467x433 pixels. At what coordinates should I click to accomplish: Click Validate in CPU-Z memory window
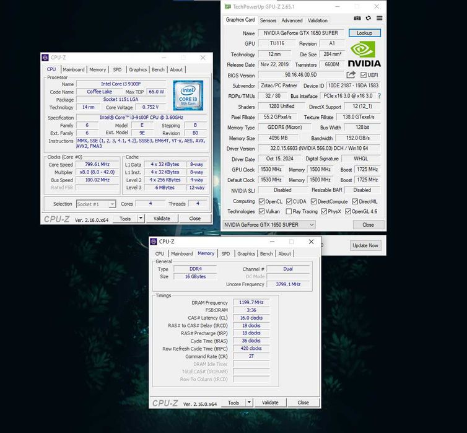[x=270, y=402]
